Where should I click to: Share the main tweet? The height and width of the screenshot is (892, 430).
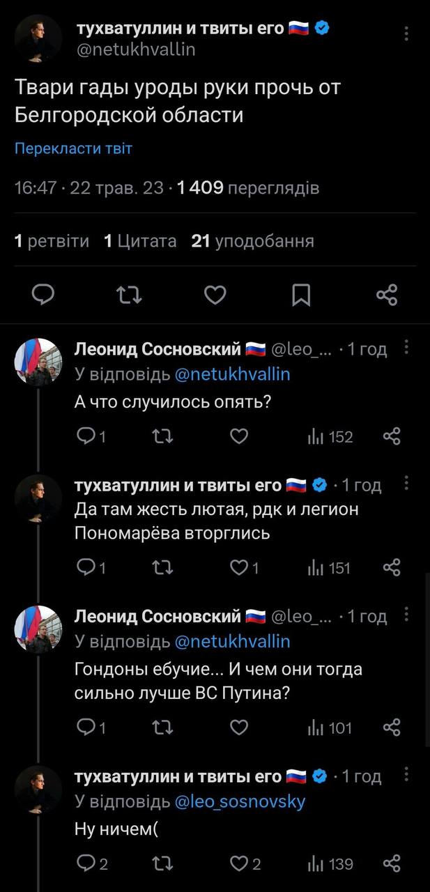[x=387, y=295]
